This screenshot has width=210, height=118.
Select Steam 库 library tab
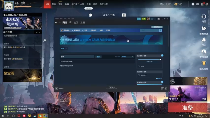click(x=70, y=23)
